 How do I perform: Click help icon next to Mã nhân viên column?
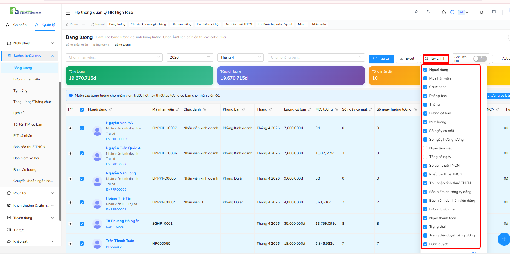(177, 110)
